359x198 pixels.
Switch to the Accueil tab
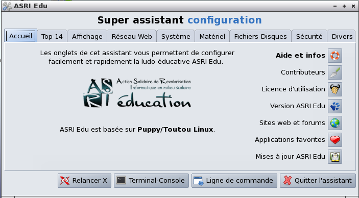click(x=20, y=36)
